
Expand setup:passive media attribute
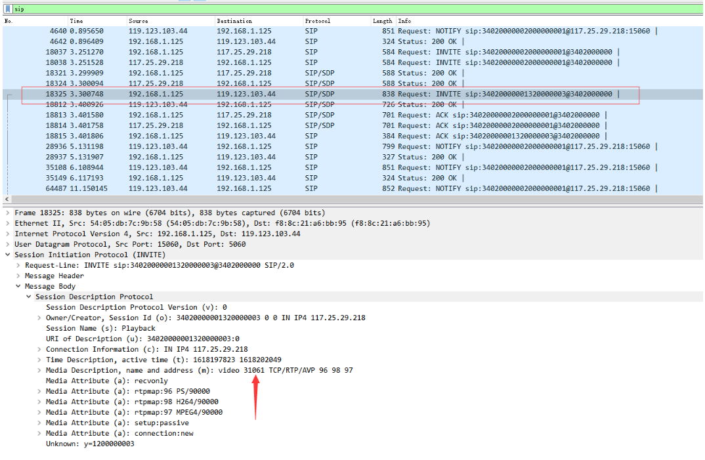coord(39,423)
